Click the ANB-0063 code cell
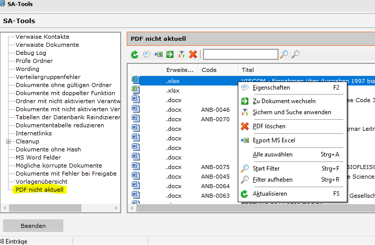The height and width of the screenshot is (245, 375). (x=215, y=196)
